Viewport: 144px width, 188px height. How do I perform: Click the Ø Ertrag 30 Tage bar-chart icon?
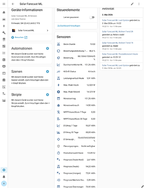[59, 132]
